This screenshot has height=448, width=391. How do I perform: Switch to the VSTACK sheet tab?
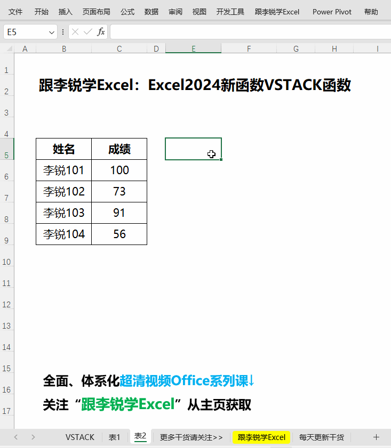point(80,437)
